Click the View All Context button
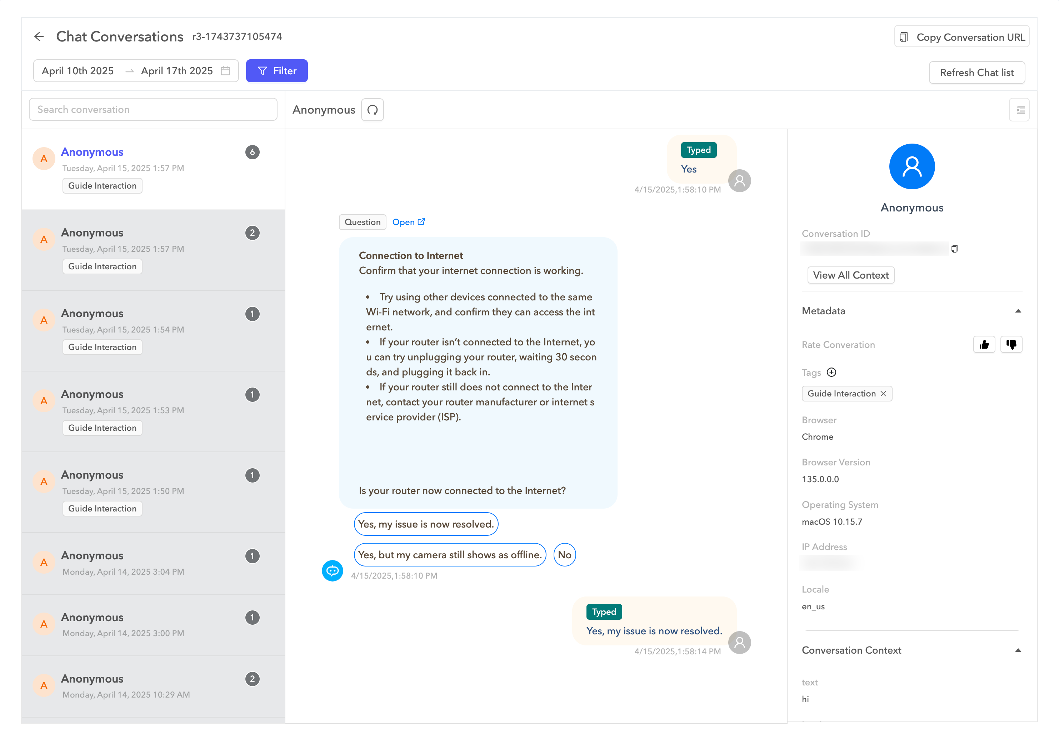This screenshot has width=1059, height=739. click(850, 275)
